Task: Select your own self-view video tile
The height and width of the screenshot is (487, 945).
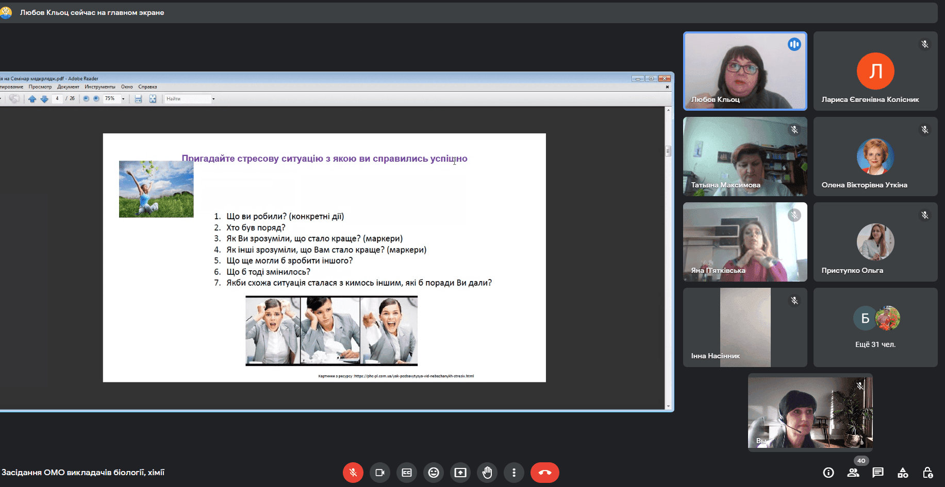Action: 810,412
